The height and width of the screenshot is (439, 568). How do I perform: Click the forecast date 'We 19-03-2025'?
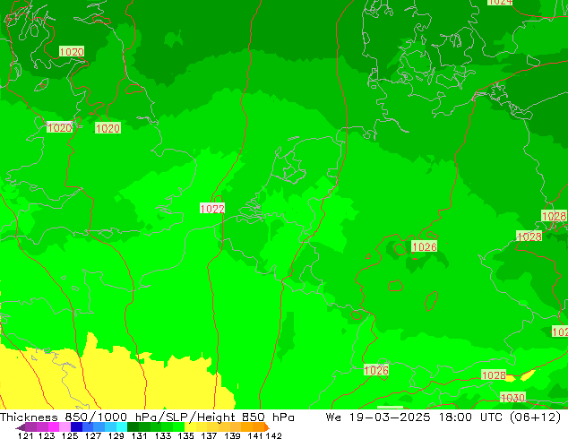click(378, 417)
